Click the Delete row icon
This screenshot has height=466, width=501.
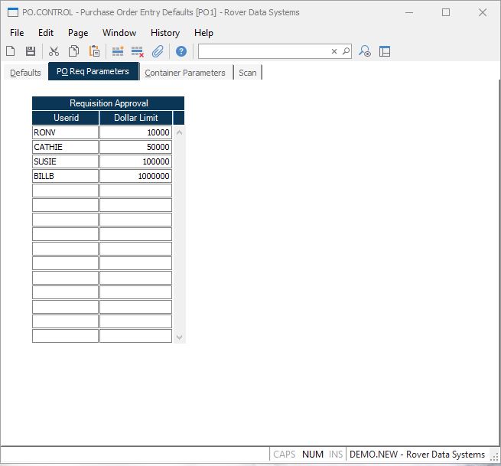[x=138, y=51]
